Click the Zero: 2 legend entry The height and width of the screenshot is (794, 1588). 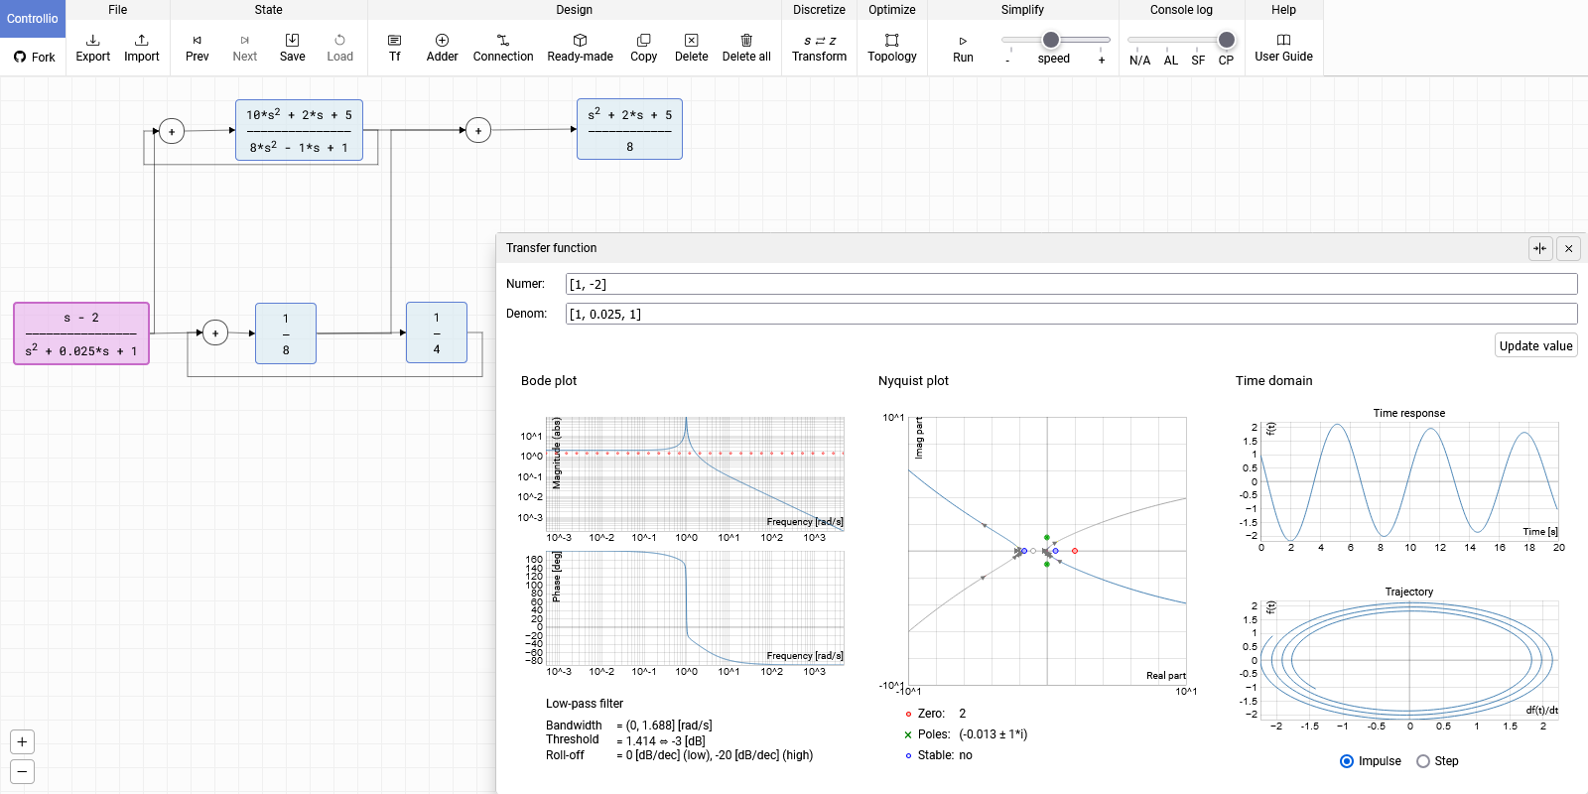click(x=935, y=714)
